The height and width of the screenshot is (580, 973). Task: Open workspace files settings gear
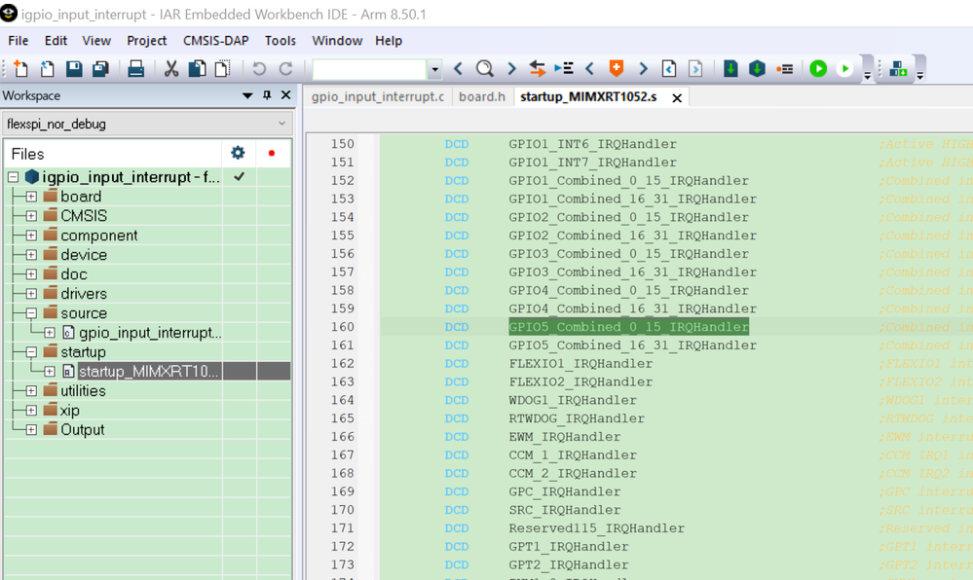(x=238, y=153)
